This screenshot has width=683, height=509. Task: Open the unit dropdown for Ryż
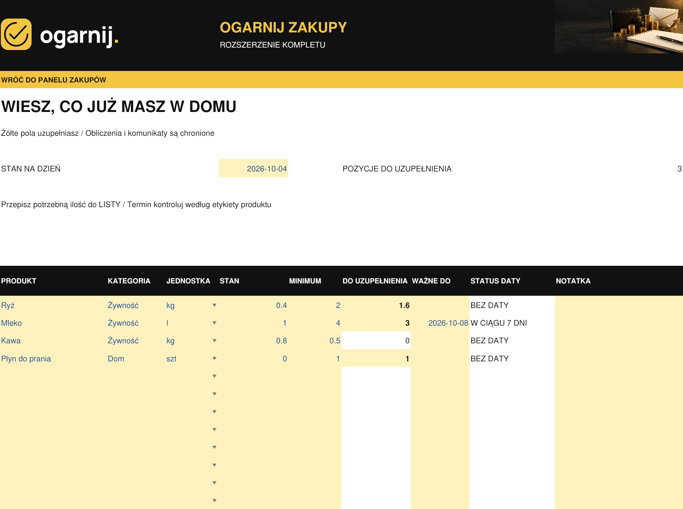coord(214,305)
